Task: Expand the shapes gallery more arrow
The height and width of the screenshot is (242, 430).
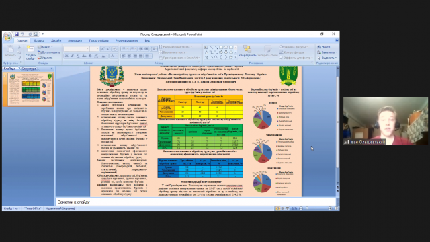Action: [x=236, y=58]
